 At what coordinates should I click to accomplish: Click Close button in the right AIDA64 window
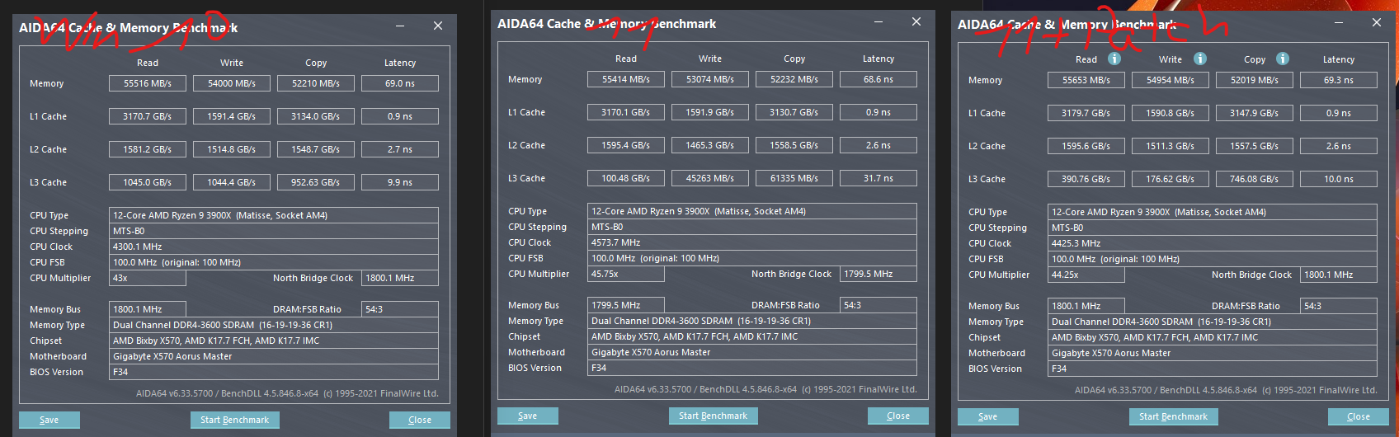click(x=1359, y=416)
